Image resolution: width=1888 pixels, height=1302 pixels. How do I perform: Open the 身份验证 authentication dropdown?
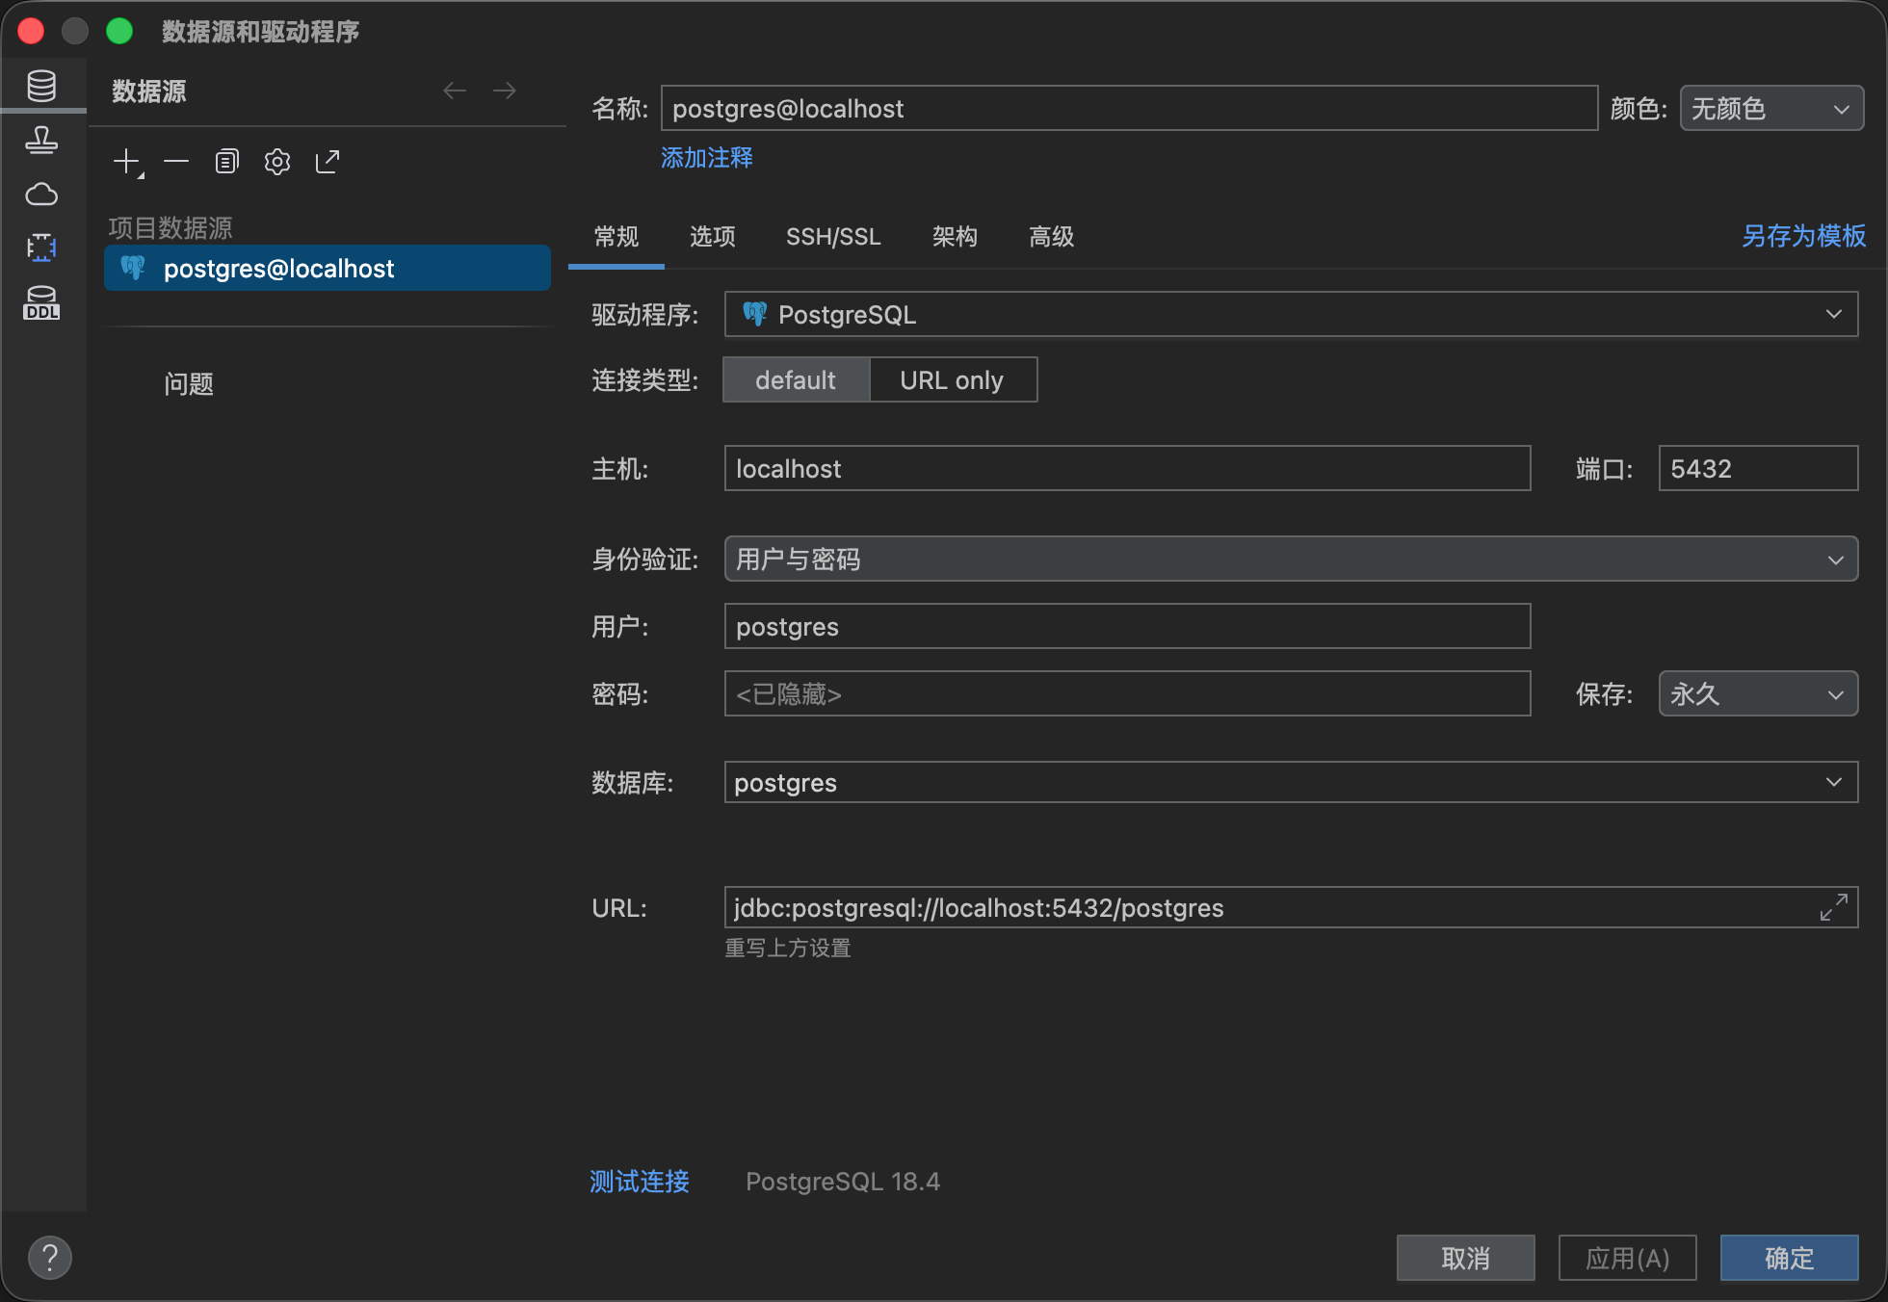coord(1291,560)
